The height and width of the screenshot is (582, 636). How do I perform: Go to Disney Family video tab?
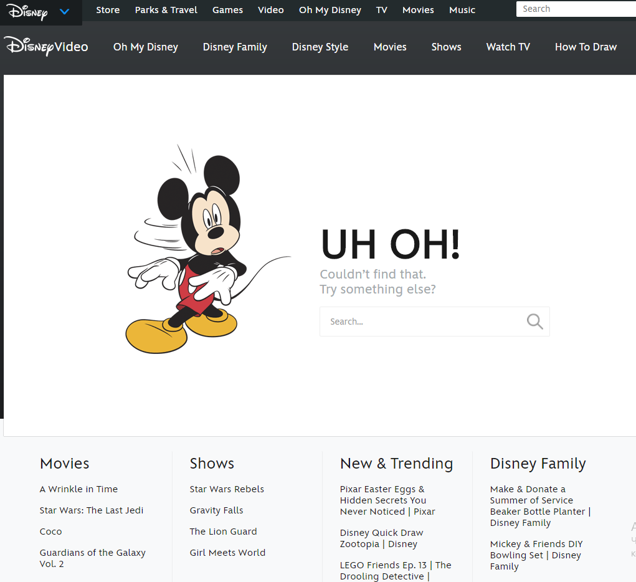point(235,47)
